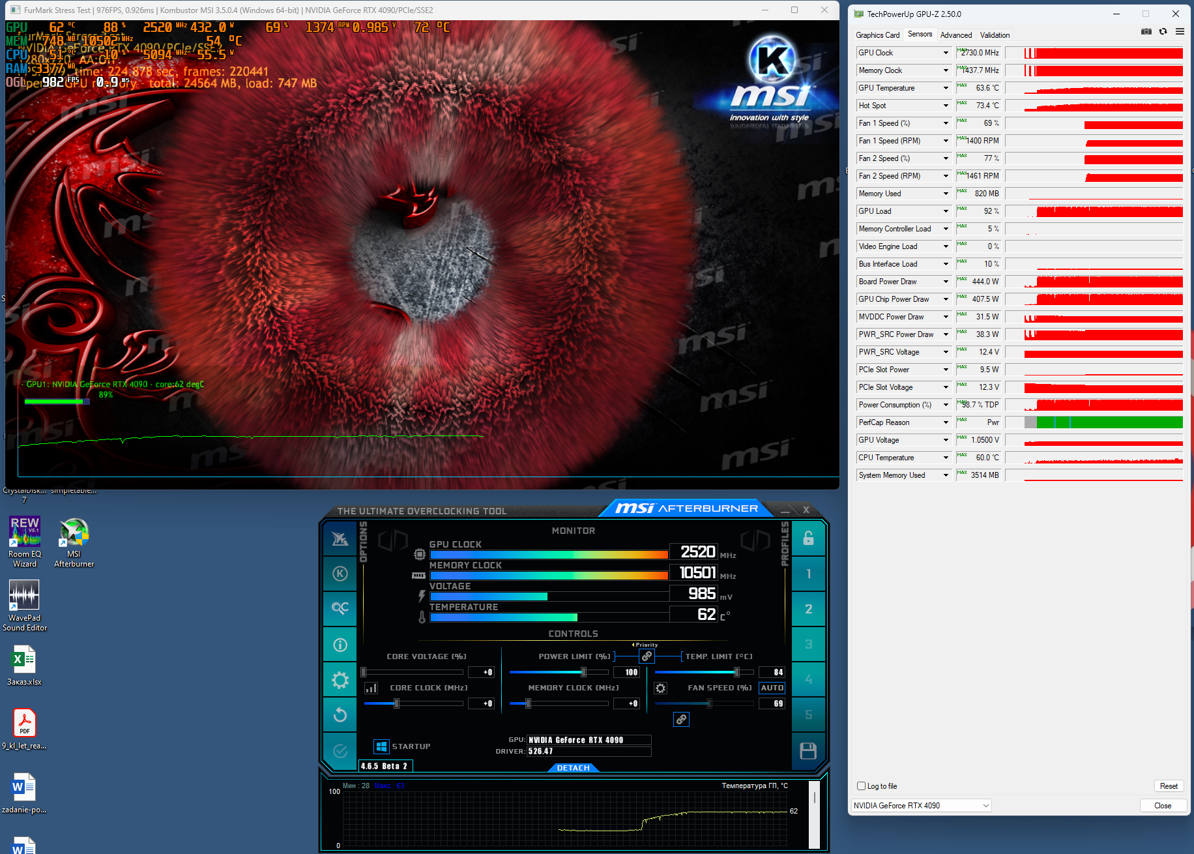1194x854 pixels.
Task: Open the GPU-Z hamburger menu
Action: [x=1180, y=31]
